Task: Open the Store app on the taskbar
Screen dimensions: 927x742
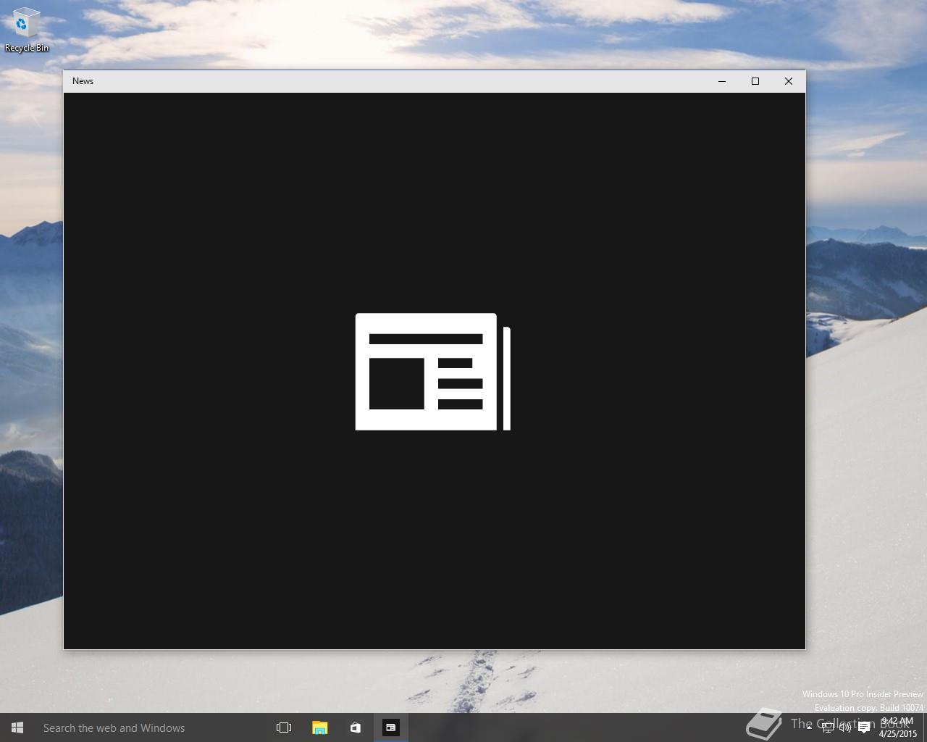Action: coord(355,728)
